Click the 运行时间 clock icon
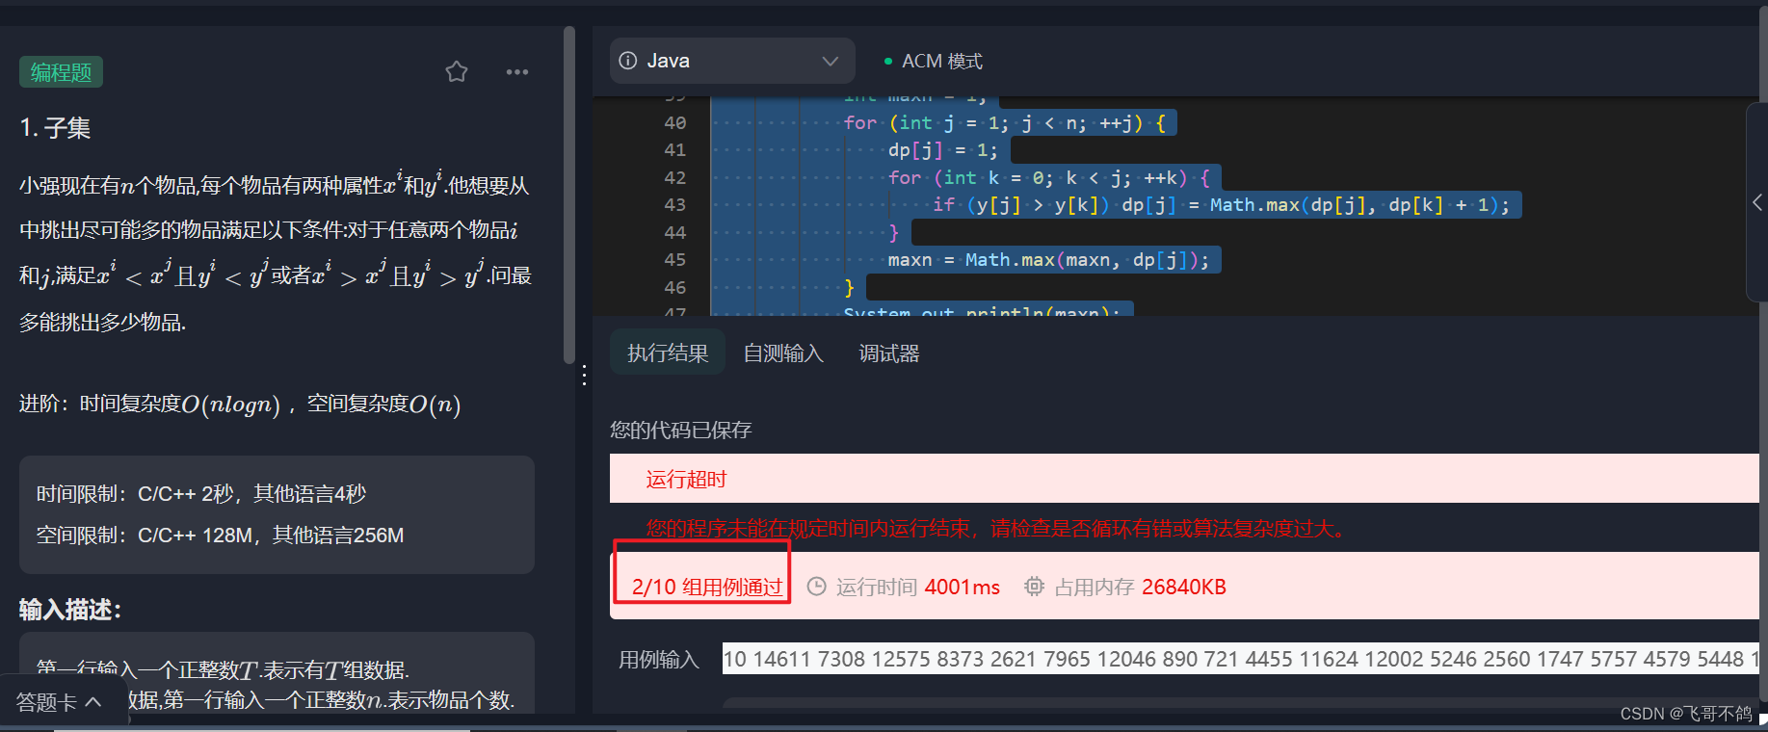 point(816,587)
